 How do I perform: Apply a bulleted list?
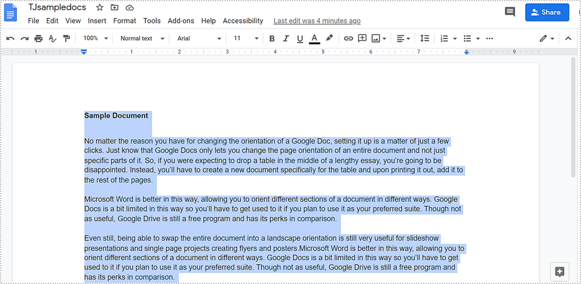click(467, 38)
